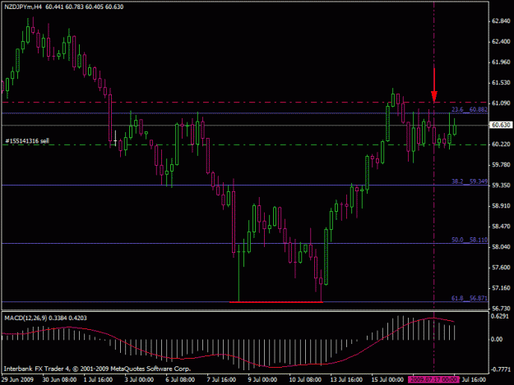Image resolution: width=514 pixels, height=385 pixels.
Task: Select the #155141316 sell order label
Action: coord(27,141)
